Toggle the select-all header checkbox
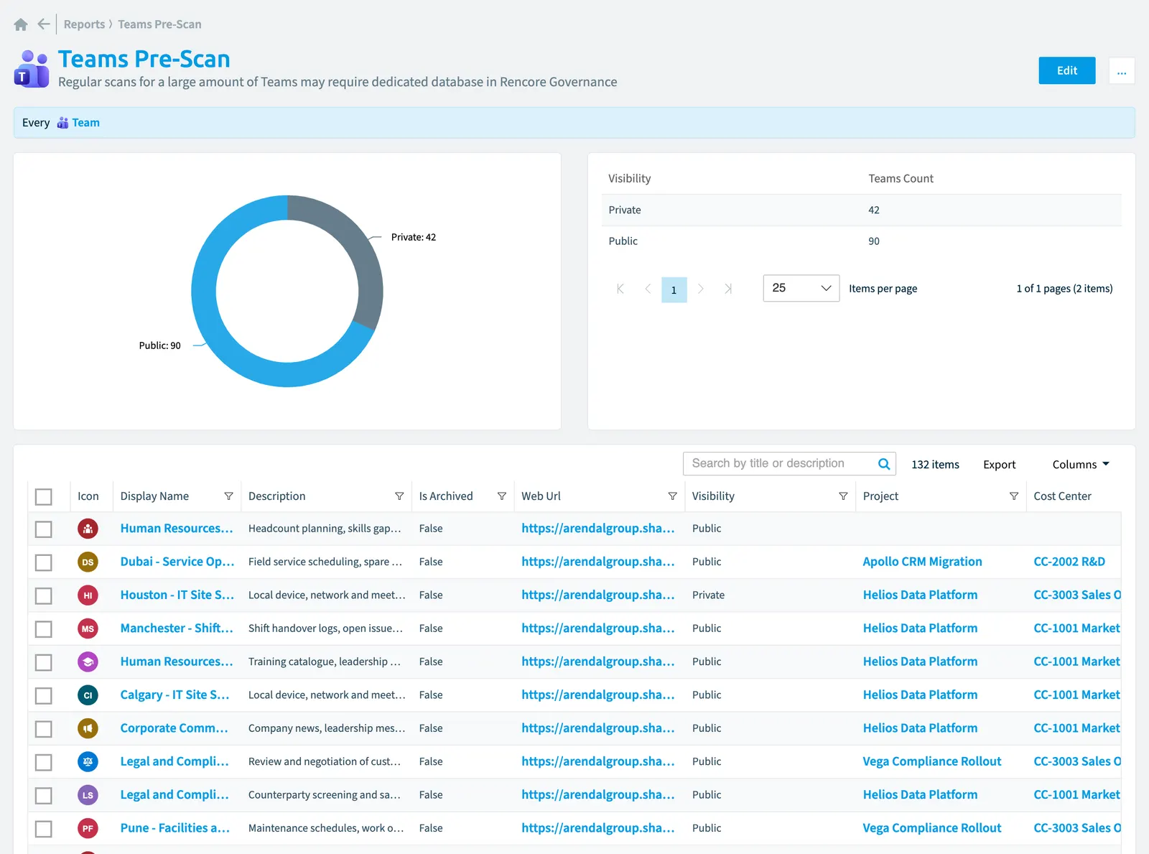The height and width of the screenshot is (854, 1149). 44,496
